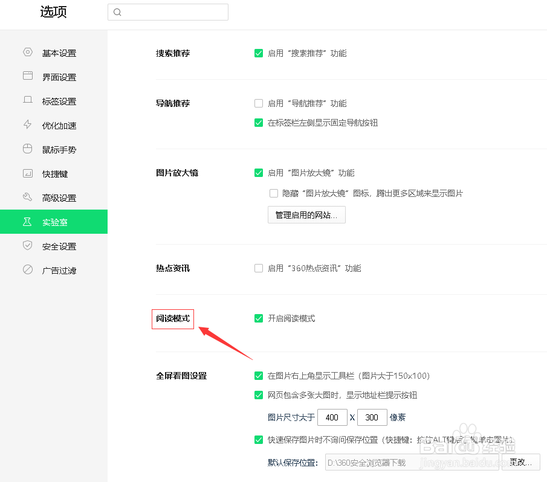Switch to 高级设置 in the sidebar
Screen dimensions: 547x482
click(x=59, y=198)
